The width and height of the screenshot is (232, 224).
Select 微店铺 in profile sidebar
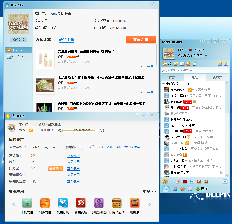pyautogui.click(x=18, y=50)
